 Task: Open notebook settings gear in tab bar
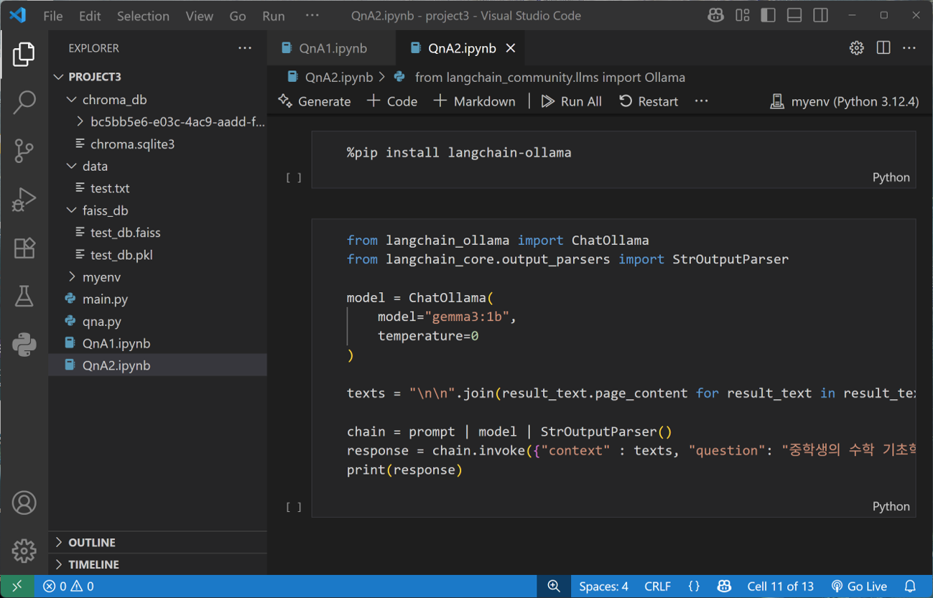[856, 48]
